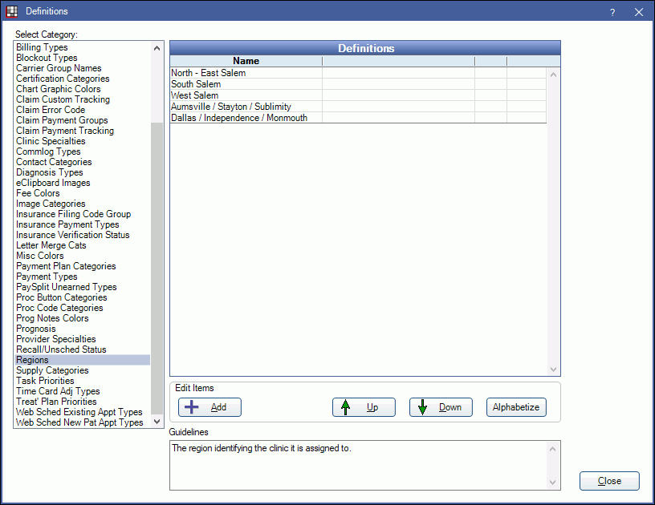The height and width of the screenshot is (505, 655).
Task: Select Claim Payment Tracking category
Action: [83, 131]
